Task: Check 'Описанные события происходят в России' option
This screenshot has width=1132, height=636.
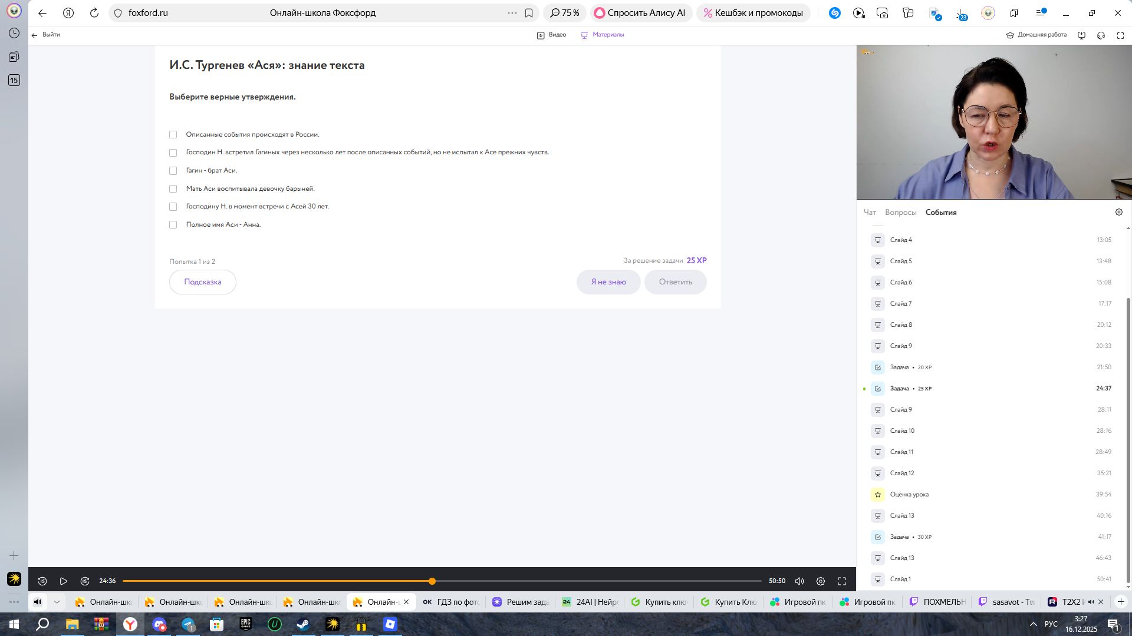Action: [x=173, y=135]
